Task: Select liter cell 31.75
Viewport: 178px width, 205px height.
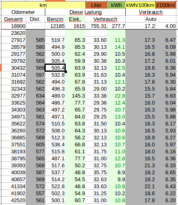Action: (x=96, y=152)
